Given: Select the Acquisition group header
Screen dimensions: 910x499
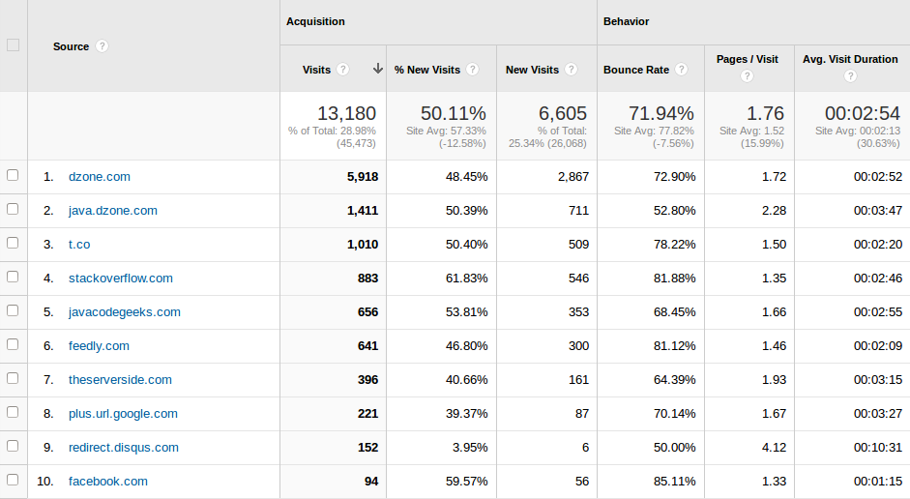Looking at the screenshot, I should click(x=315, y=21).
